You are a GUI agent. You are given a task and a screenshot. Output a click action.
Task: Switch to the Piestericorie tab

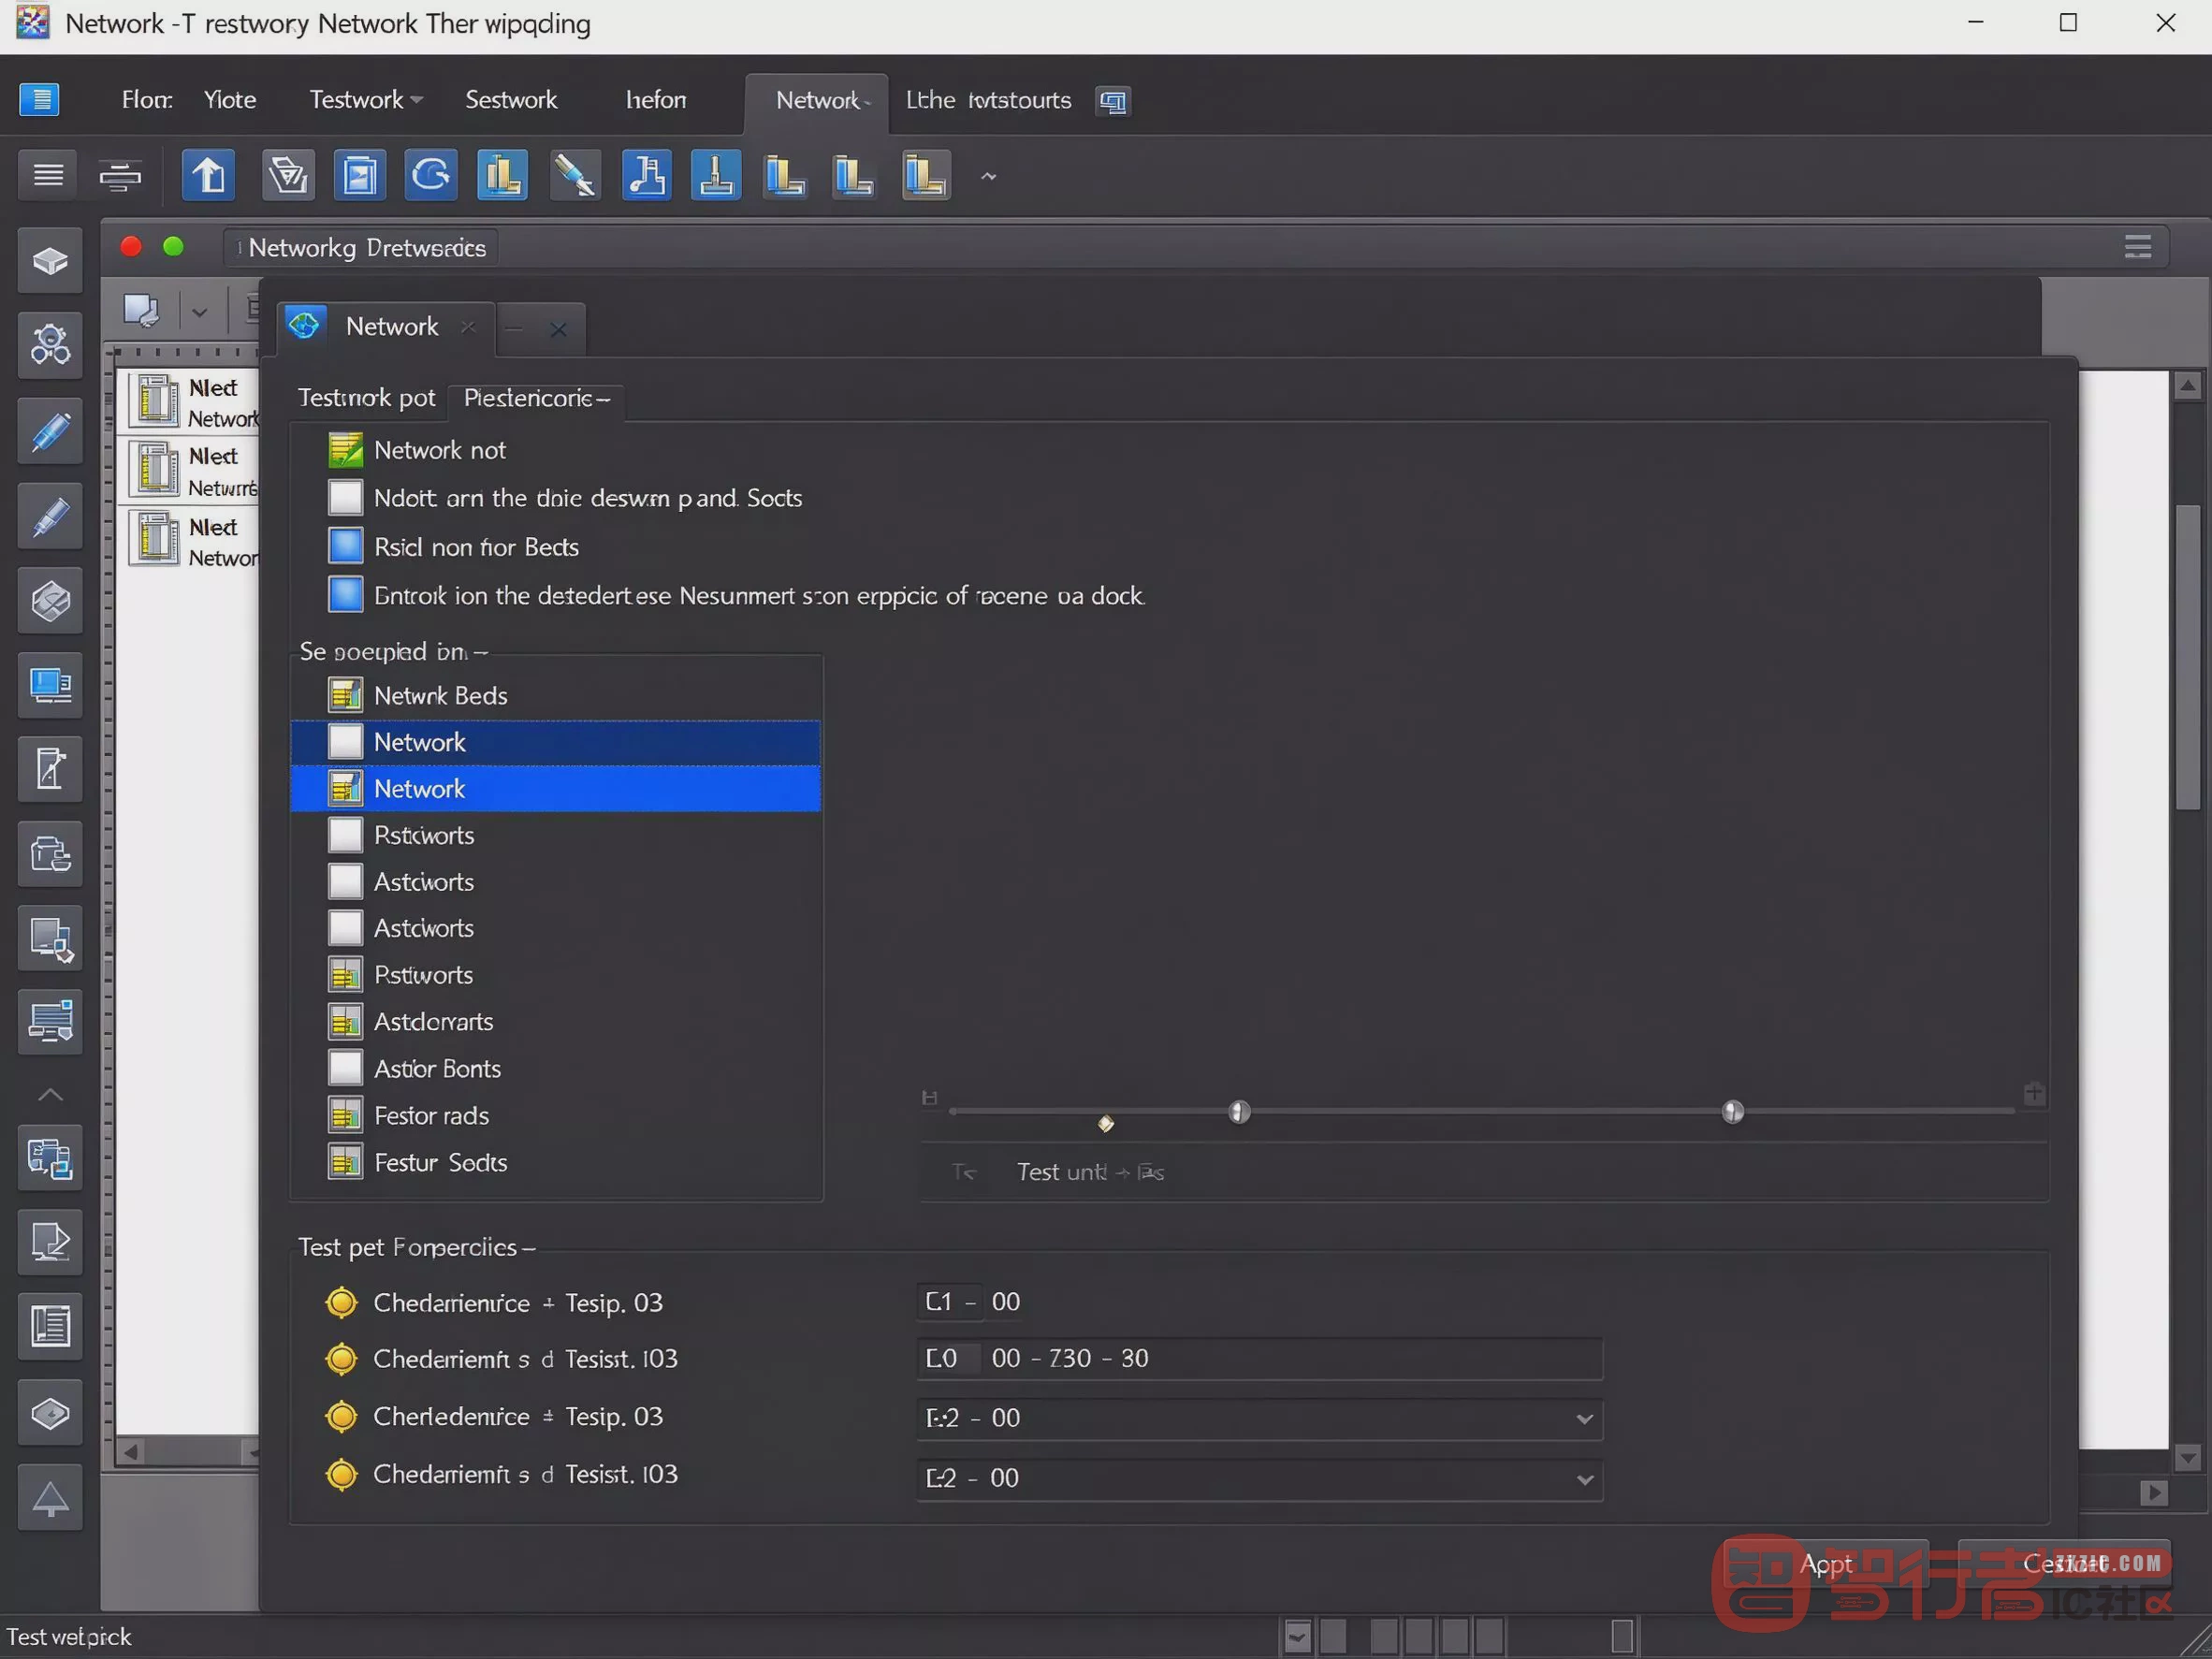(x=536, y=398)
